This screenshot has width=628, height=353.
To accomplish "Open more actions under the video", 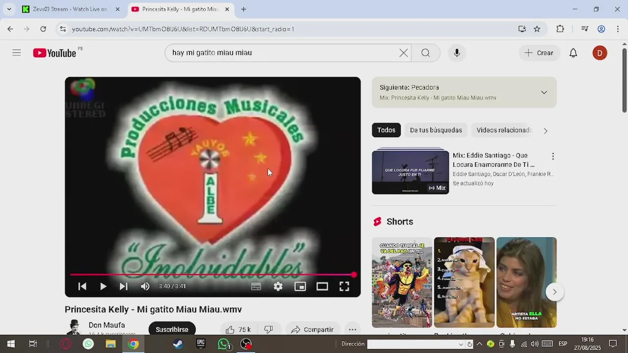I will point(352,329).
